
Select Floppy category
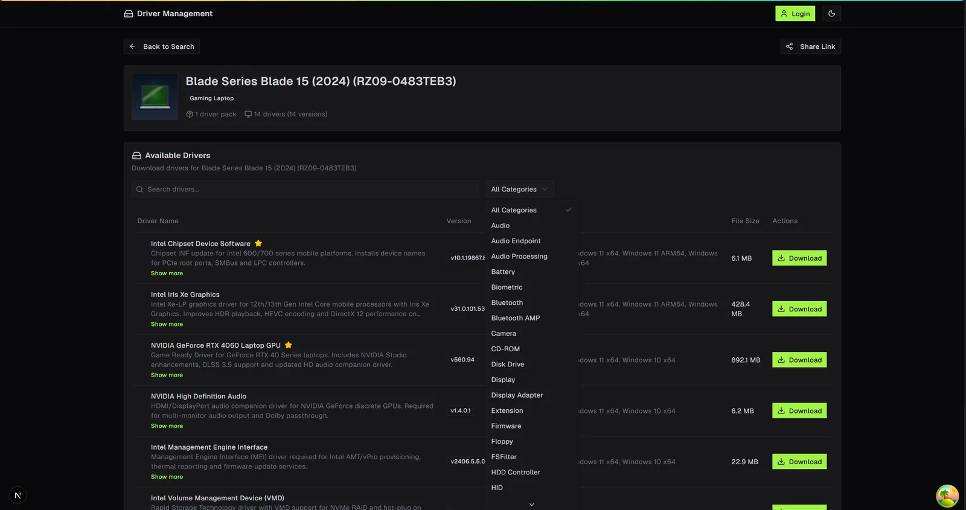pos(531,441)
